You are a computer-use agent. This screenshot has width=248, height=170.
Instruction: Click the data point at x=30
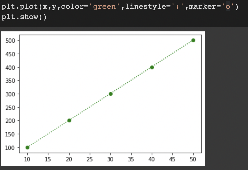(111, 94)
